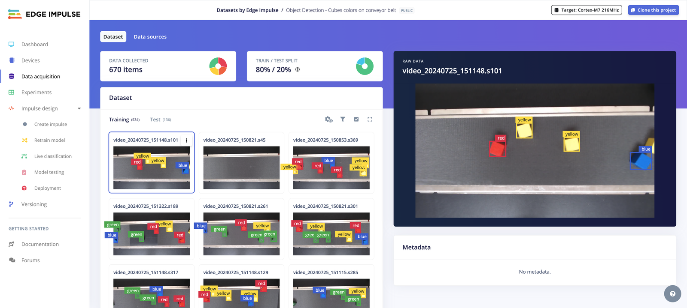The image size is (687, 308).
Task: Open dataset view settings gear-eye icon
Action: 329,120
